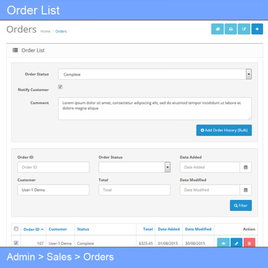
Task: Edit order 107 with pencil icon
Action: click(x=236, y=243)
